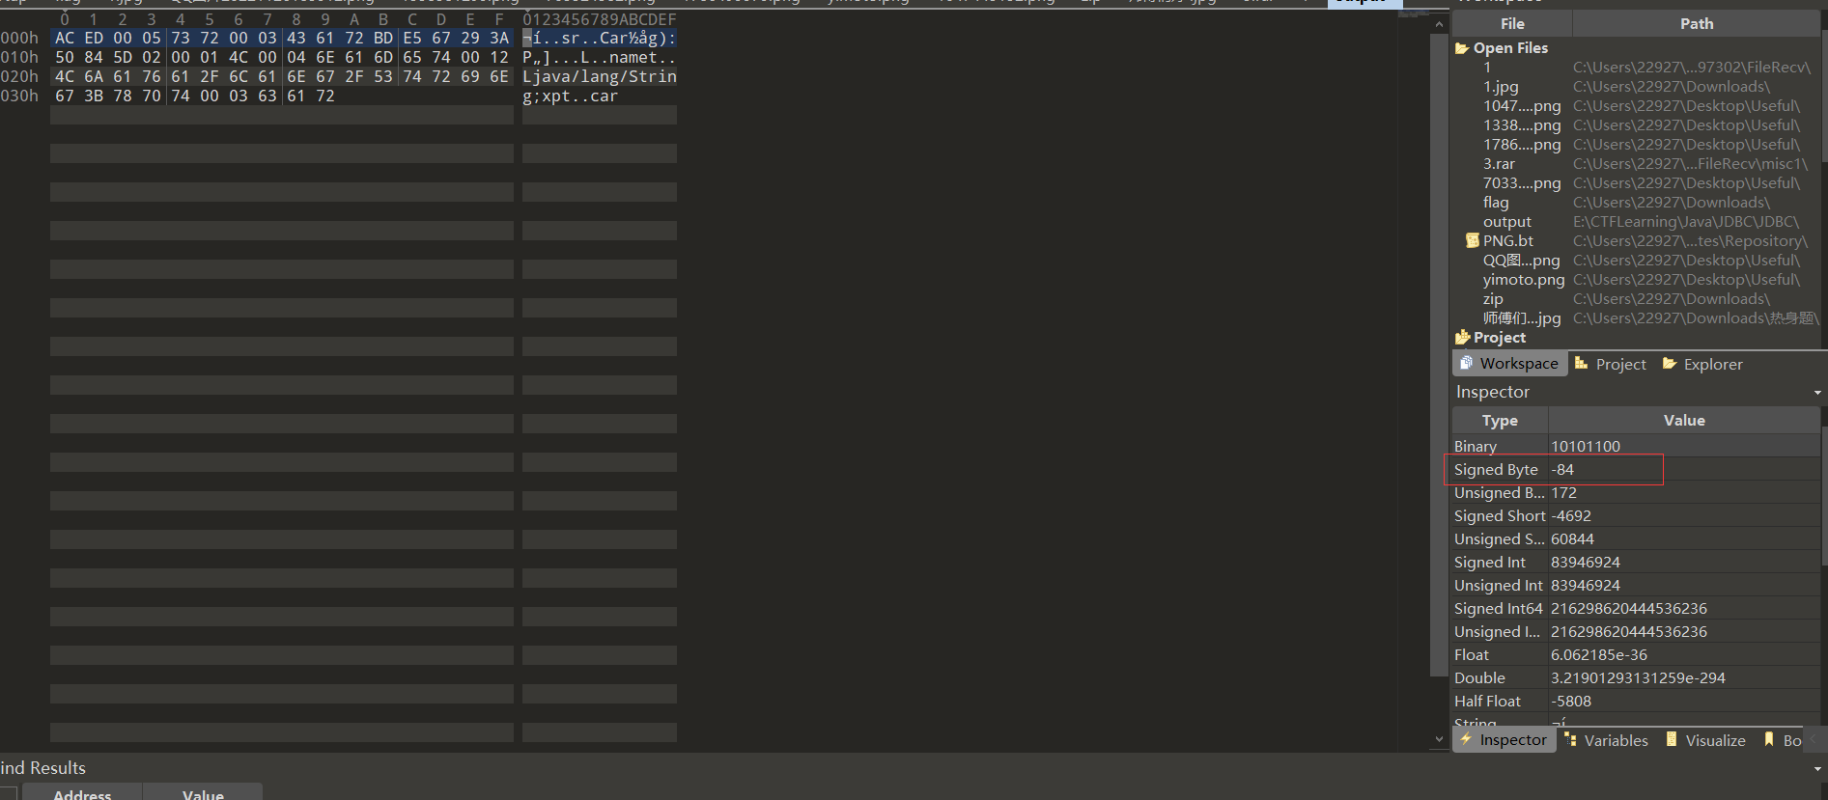Select file 'PNG.bt' in Open Files

[1508, 241]
